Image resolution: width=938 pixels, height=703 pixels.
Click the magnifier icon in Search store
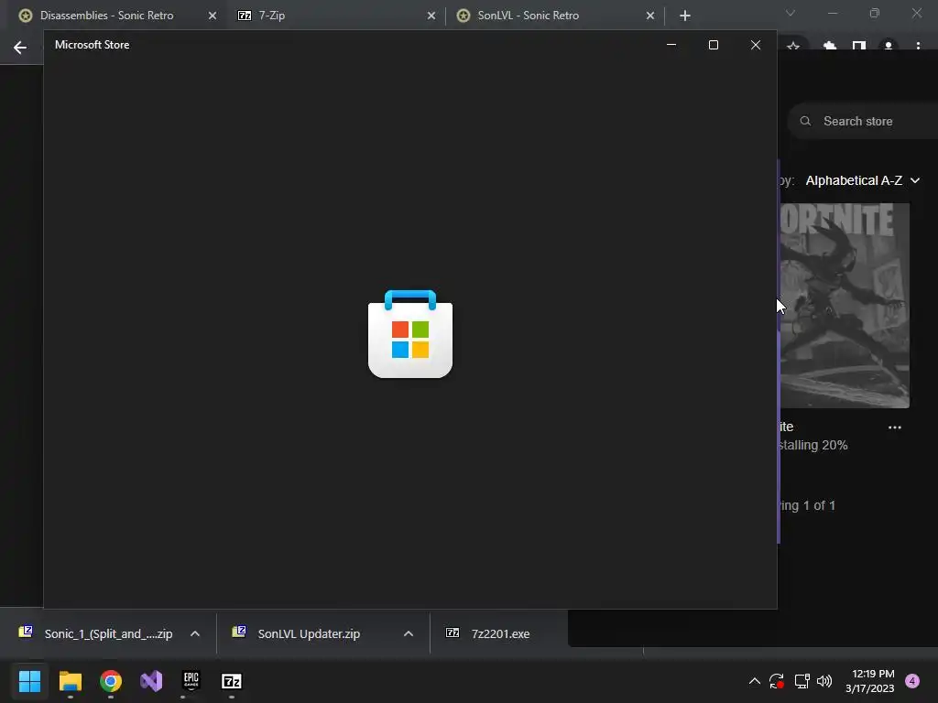click(x=806, y=122)
